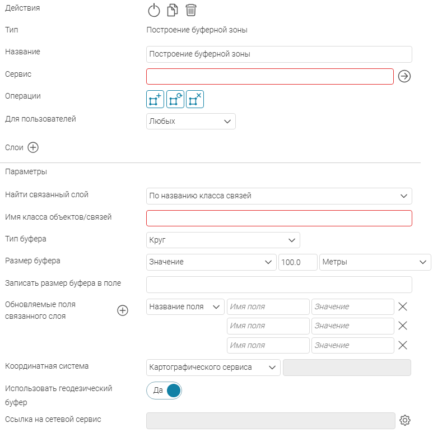The height and width of the screenshot is (432, 433).
Task: Open the Метры units dropdown
Action: pyautogui.click(x=375, y=262)
